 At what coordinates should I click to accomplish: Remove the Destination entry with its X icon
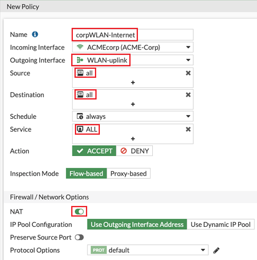point(188,95)
